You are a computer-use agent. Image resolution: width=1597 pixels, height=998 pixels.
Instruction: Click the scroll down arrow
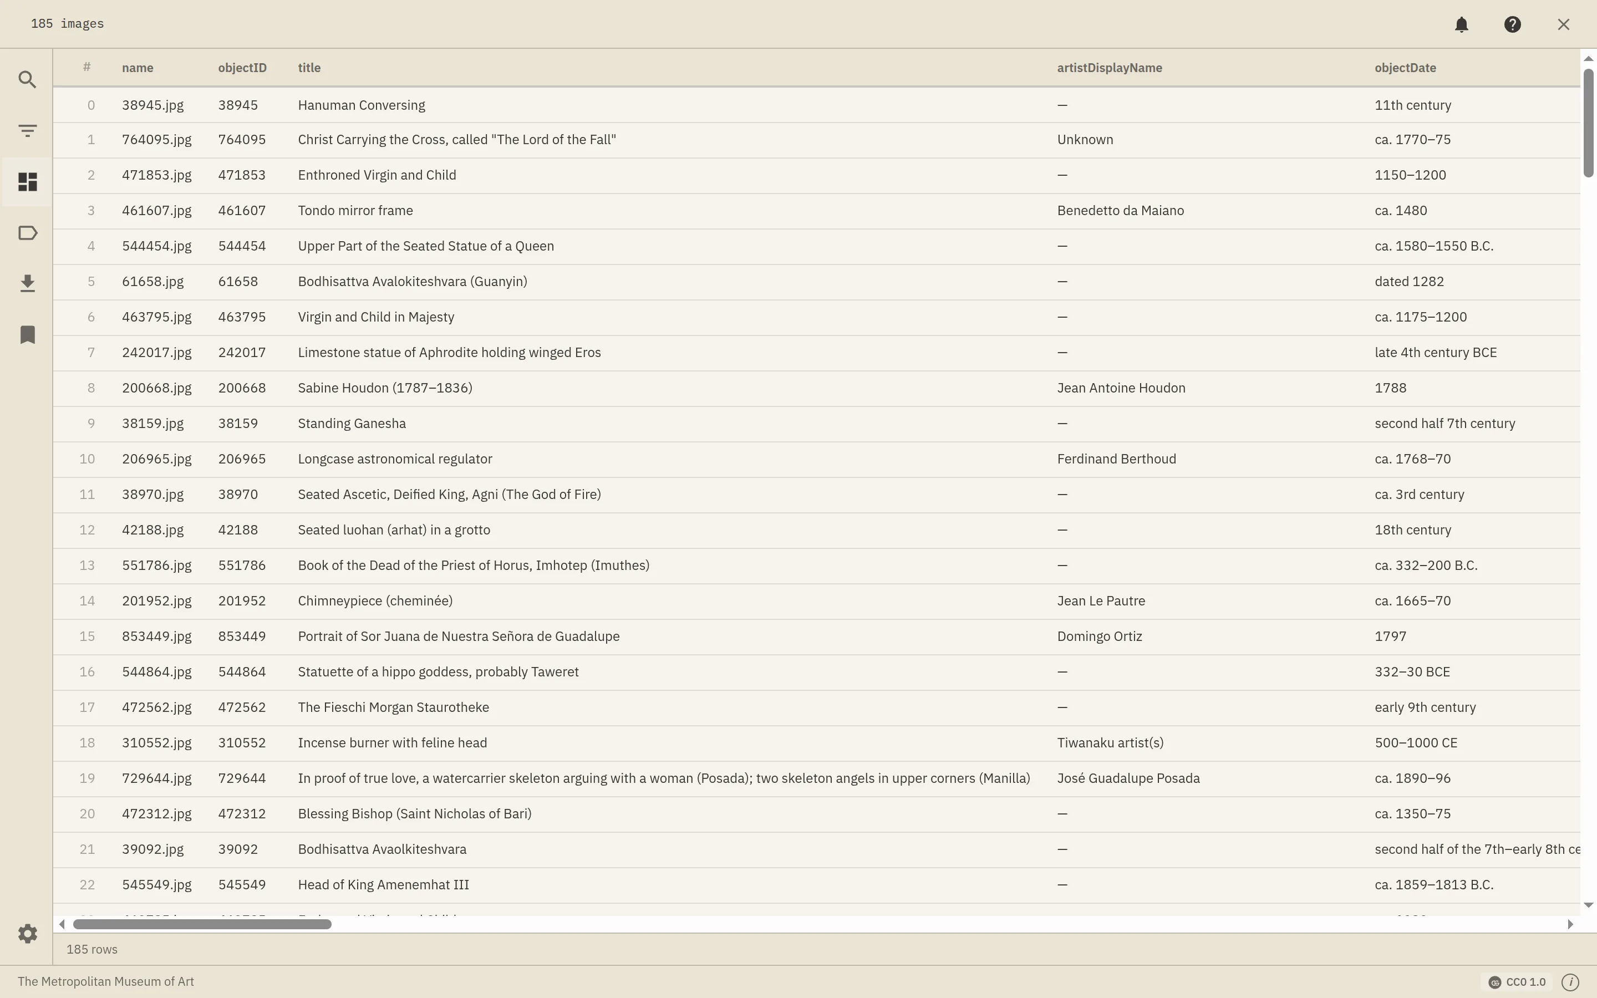pos(1589,905)
